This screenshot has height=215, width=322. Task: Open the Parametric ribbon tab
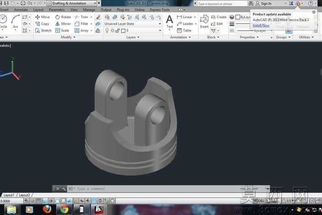point(57,10)
